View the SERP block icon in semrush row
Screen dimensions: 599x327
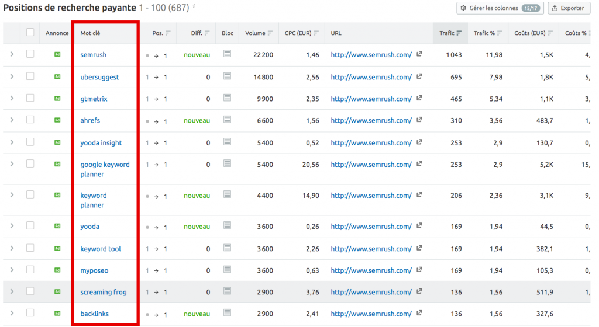[228, 54]
